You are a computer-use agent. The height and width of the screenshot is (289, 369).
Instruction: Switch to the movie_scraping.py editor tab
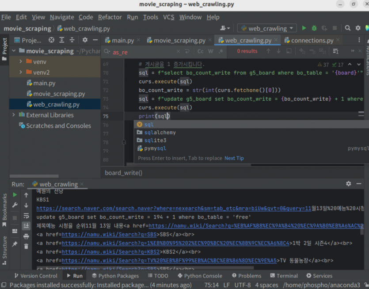coord(179,40)
